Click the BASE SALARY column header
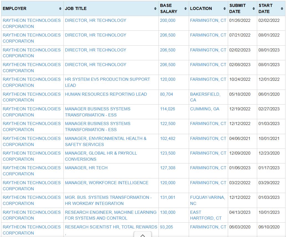The image size is (286, 237). (173, 8)
